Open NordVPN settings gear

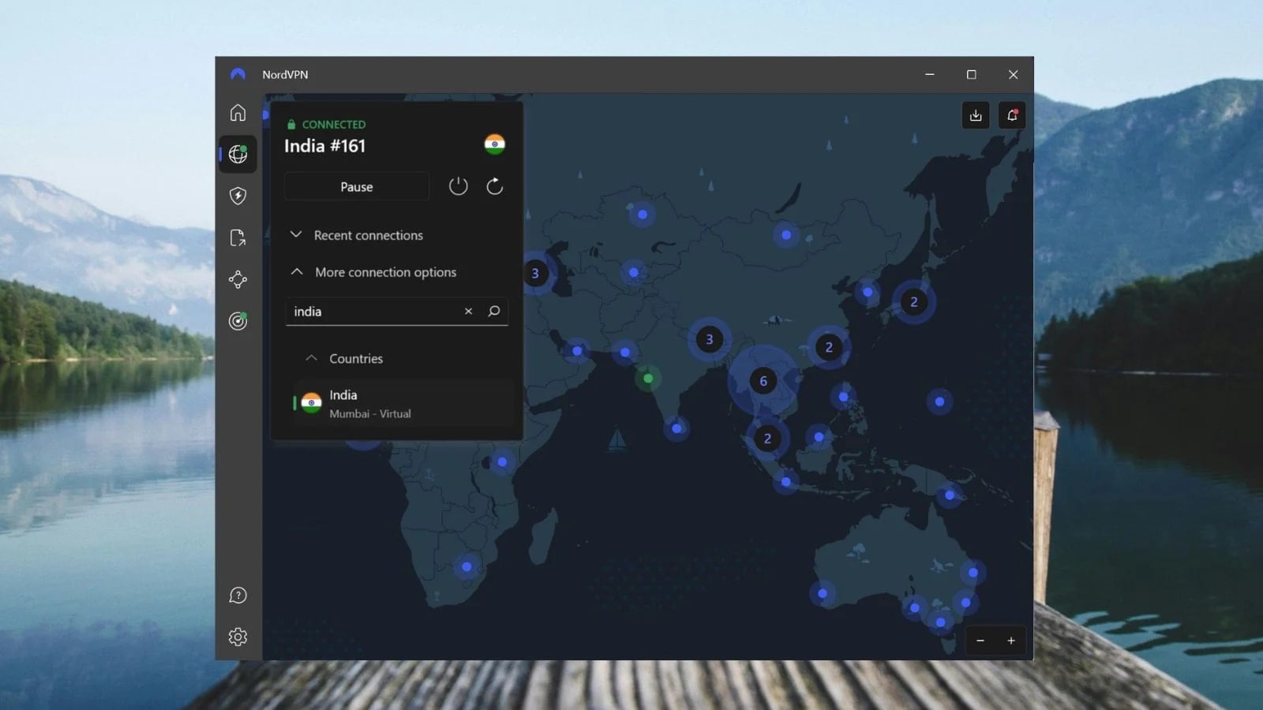click(x=238, y=637)
